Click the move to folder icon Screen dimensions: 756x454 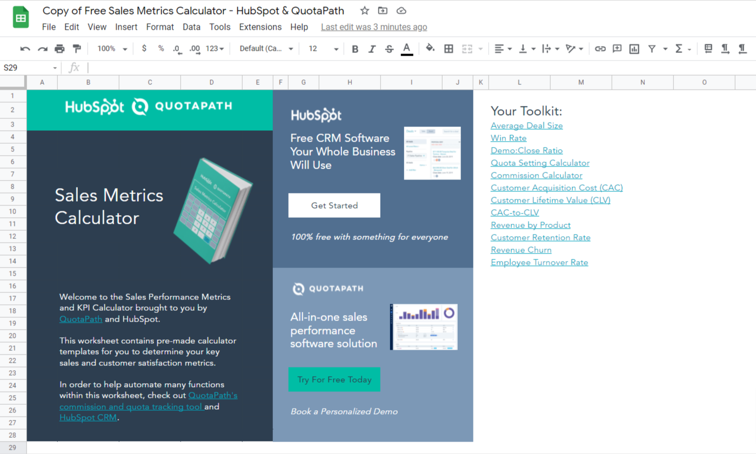click(383, 11)
